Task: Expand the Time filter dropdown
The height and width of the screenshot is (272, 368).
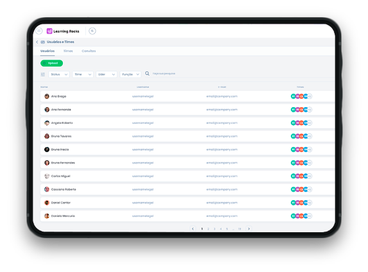Action: (x=83, y=74)
